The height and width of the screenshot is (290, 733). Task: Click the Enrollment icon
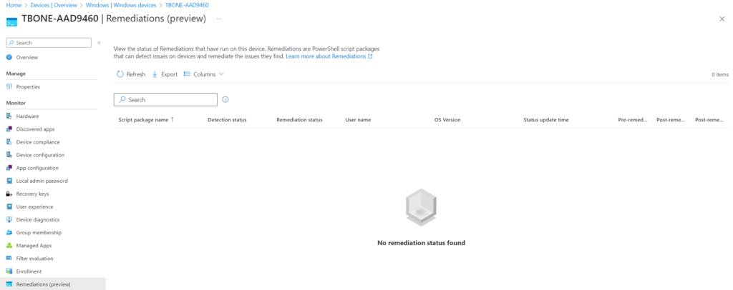coord(9,271)
